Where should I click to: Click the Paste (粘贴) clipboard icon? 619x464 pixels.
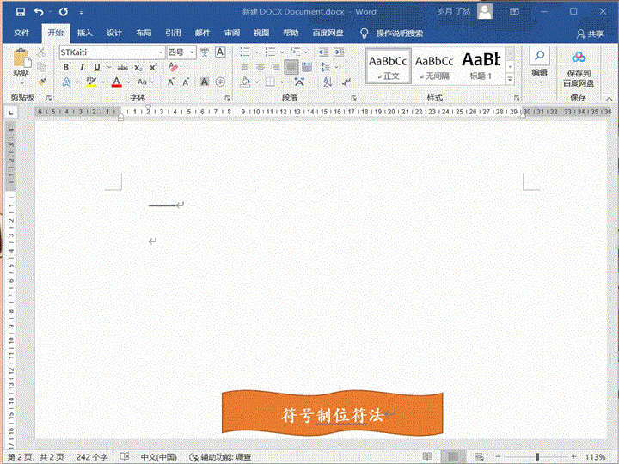tap(21, 62)
